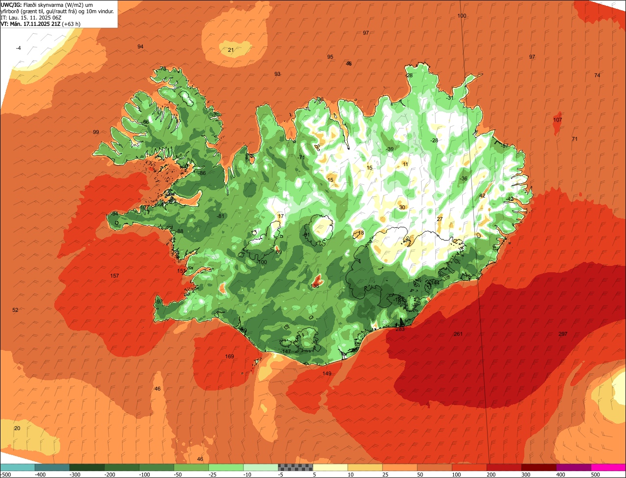Click the flux value '27' on the map

440,218
